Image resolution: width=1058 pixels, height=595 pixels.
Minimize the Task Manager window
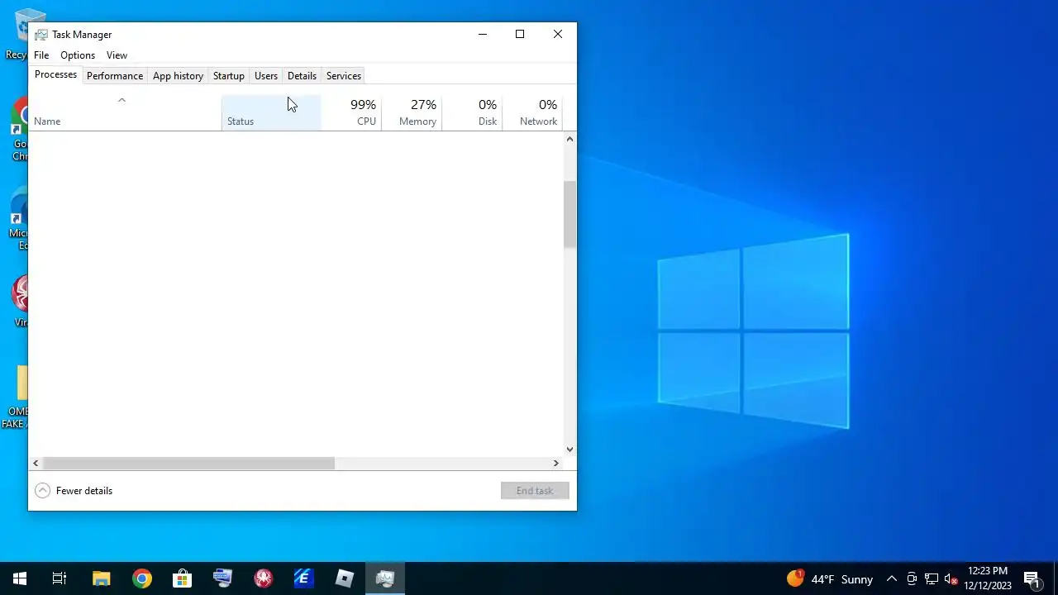(483, 34)
